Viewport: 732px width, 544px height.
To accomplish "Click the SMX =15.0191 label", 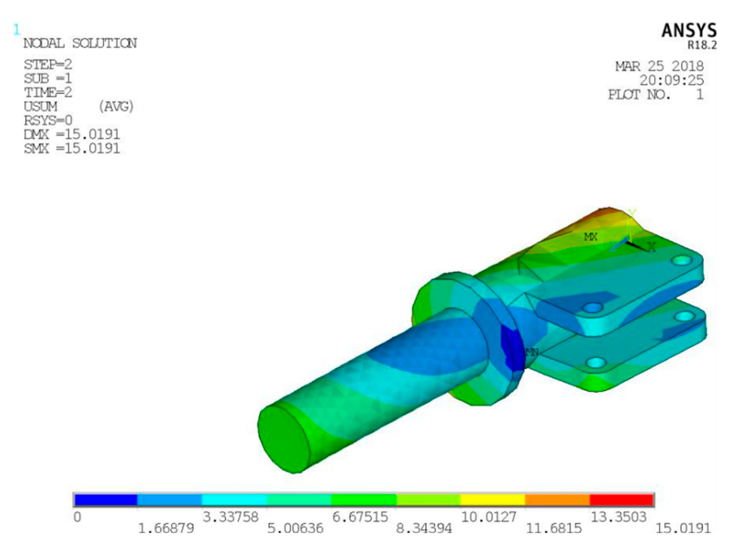I will [x=72, y=149].
